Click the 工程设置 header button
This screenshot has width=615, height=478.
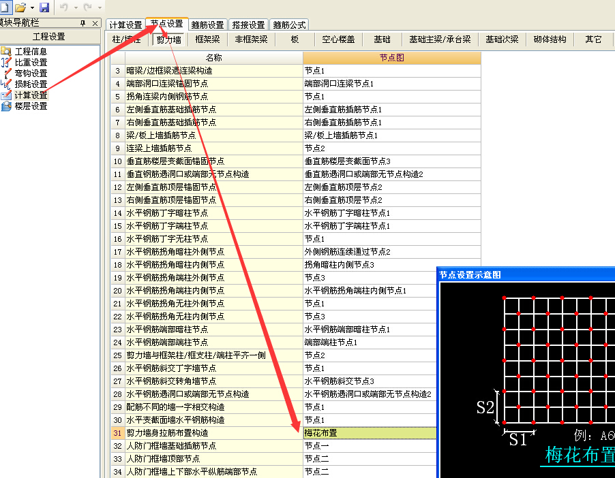point(50,37)
